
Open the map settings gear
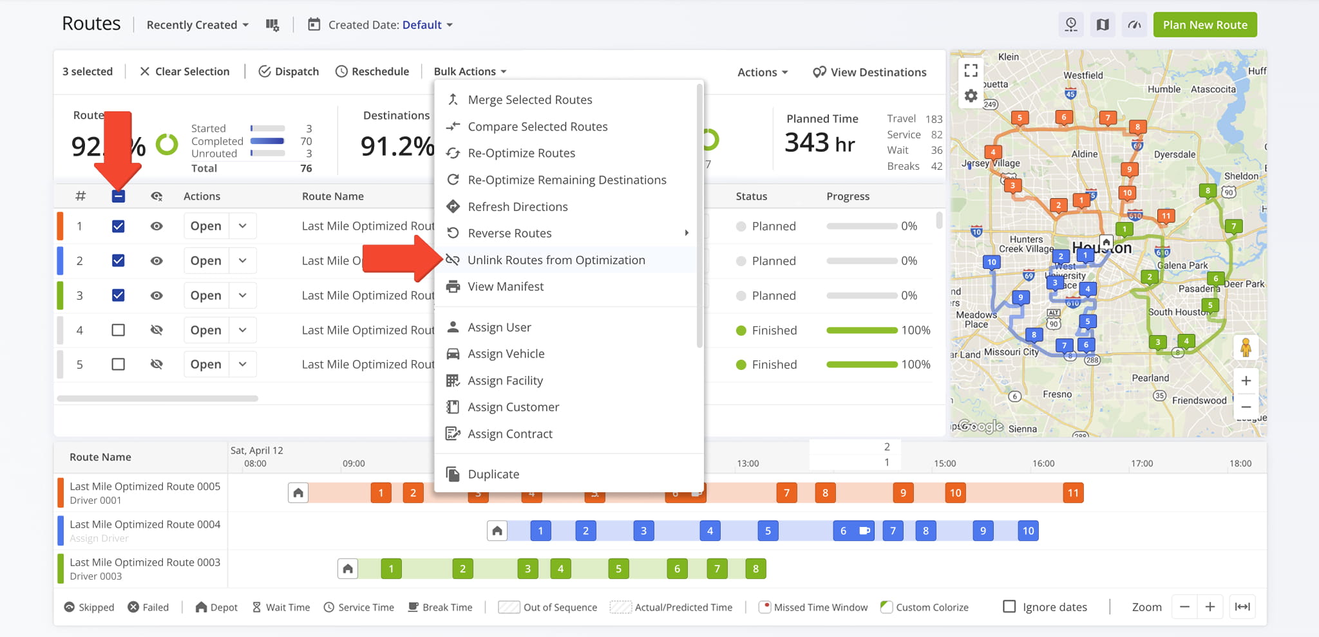click(971, 95)
